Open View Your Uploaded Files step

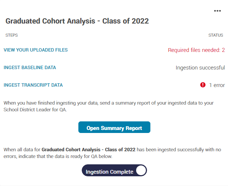[36, 50]
